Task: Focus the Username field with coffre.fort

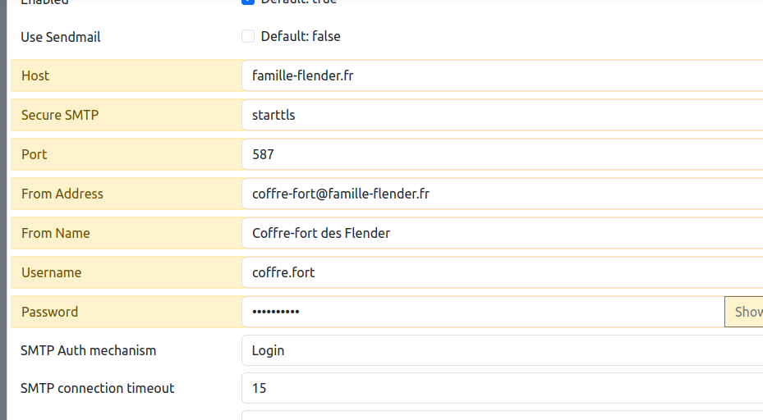Action: 501,272
